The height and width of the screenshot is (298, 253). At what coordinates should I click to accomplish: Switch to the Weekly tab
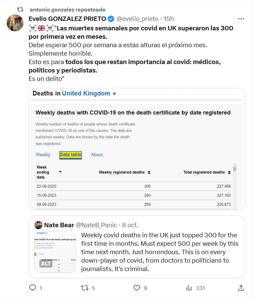point(43,155)
